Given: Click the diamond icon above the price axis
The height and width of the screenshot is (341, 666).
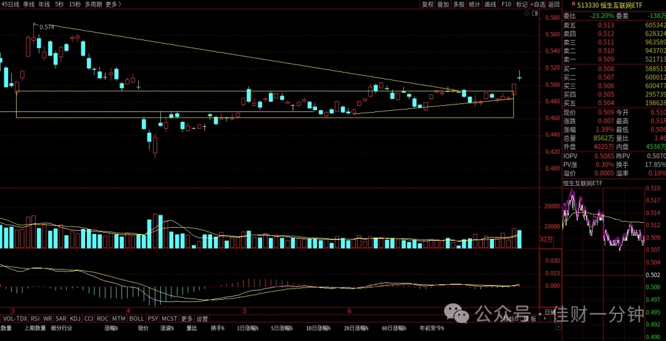Looking at the screenshot, I should (527, 14).
